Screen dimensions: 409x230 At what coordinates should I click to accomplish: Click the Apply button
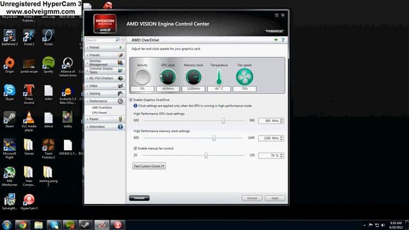click(x=275, y=198)
